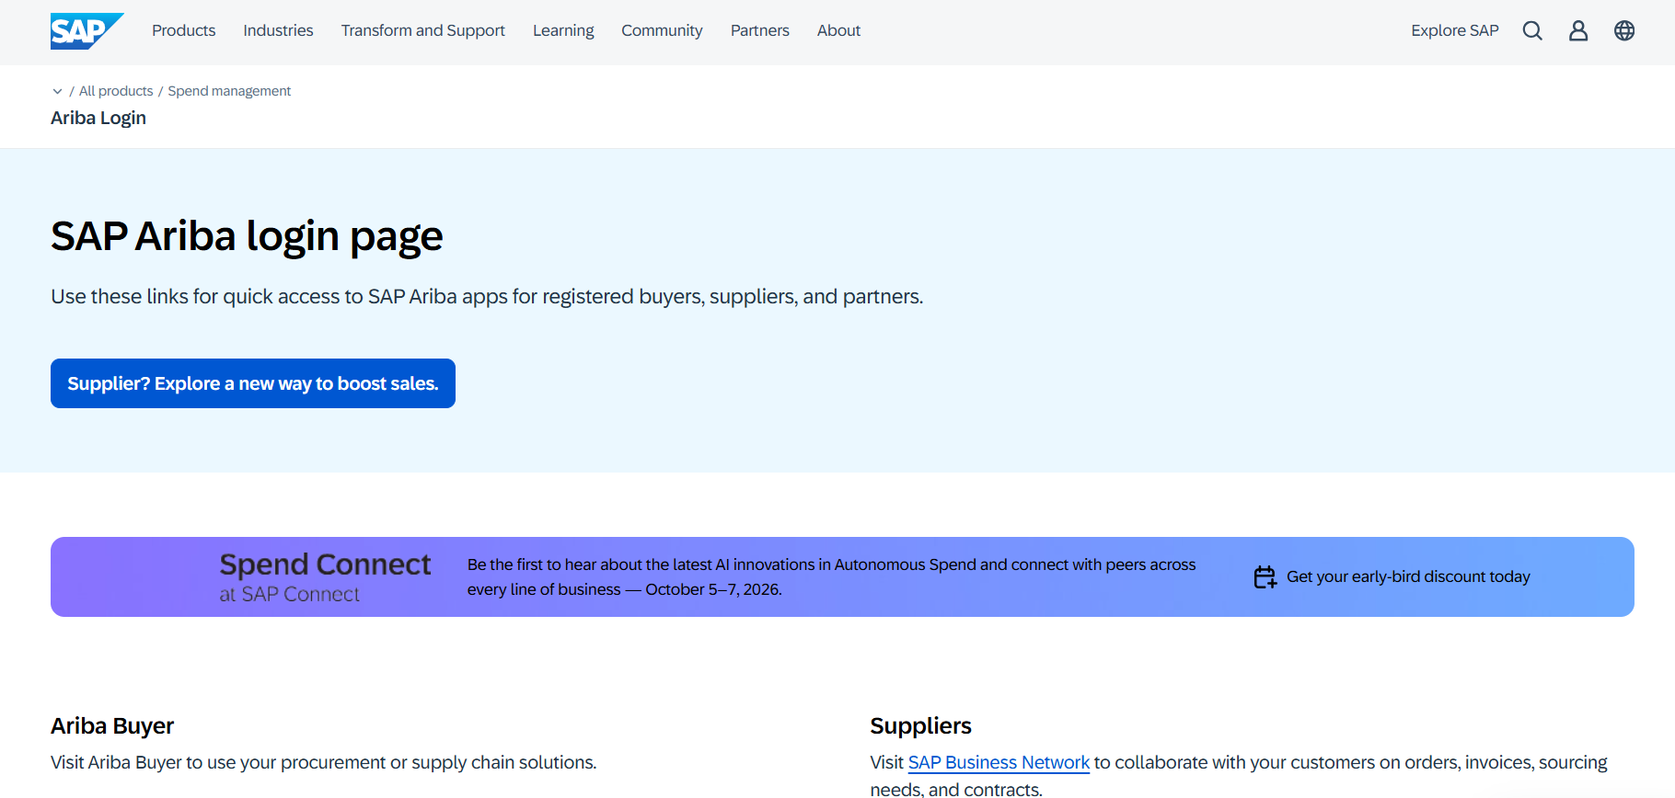Open the About menu
The image size is (1675, 798).
(x=838, y=30)
